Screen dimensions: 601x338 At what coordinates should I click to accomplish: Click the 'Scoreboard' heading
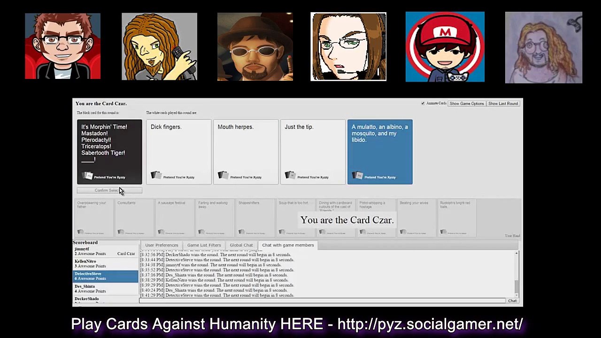[85, 242]
